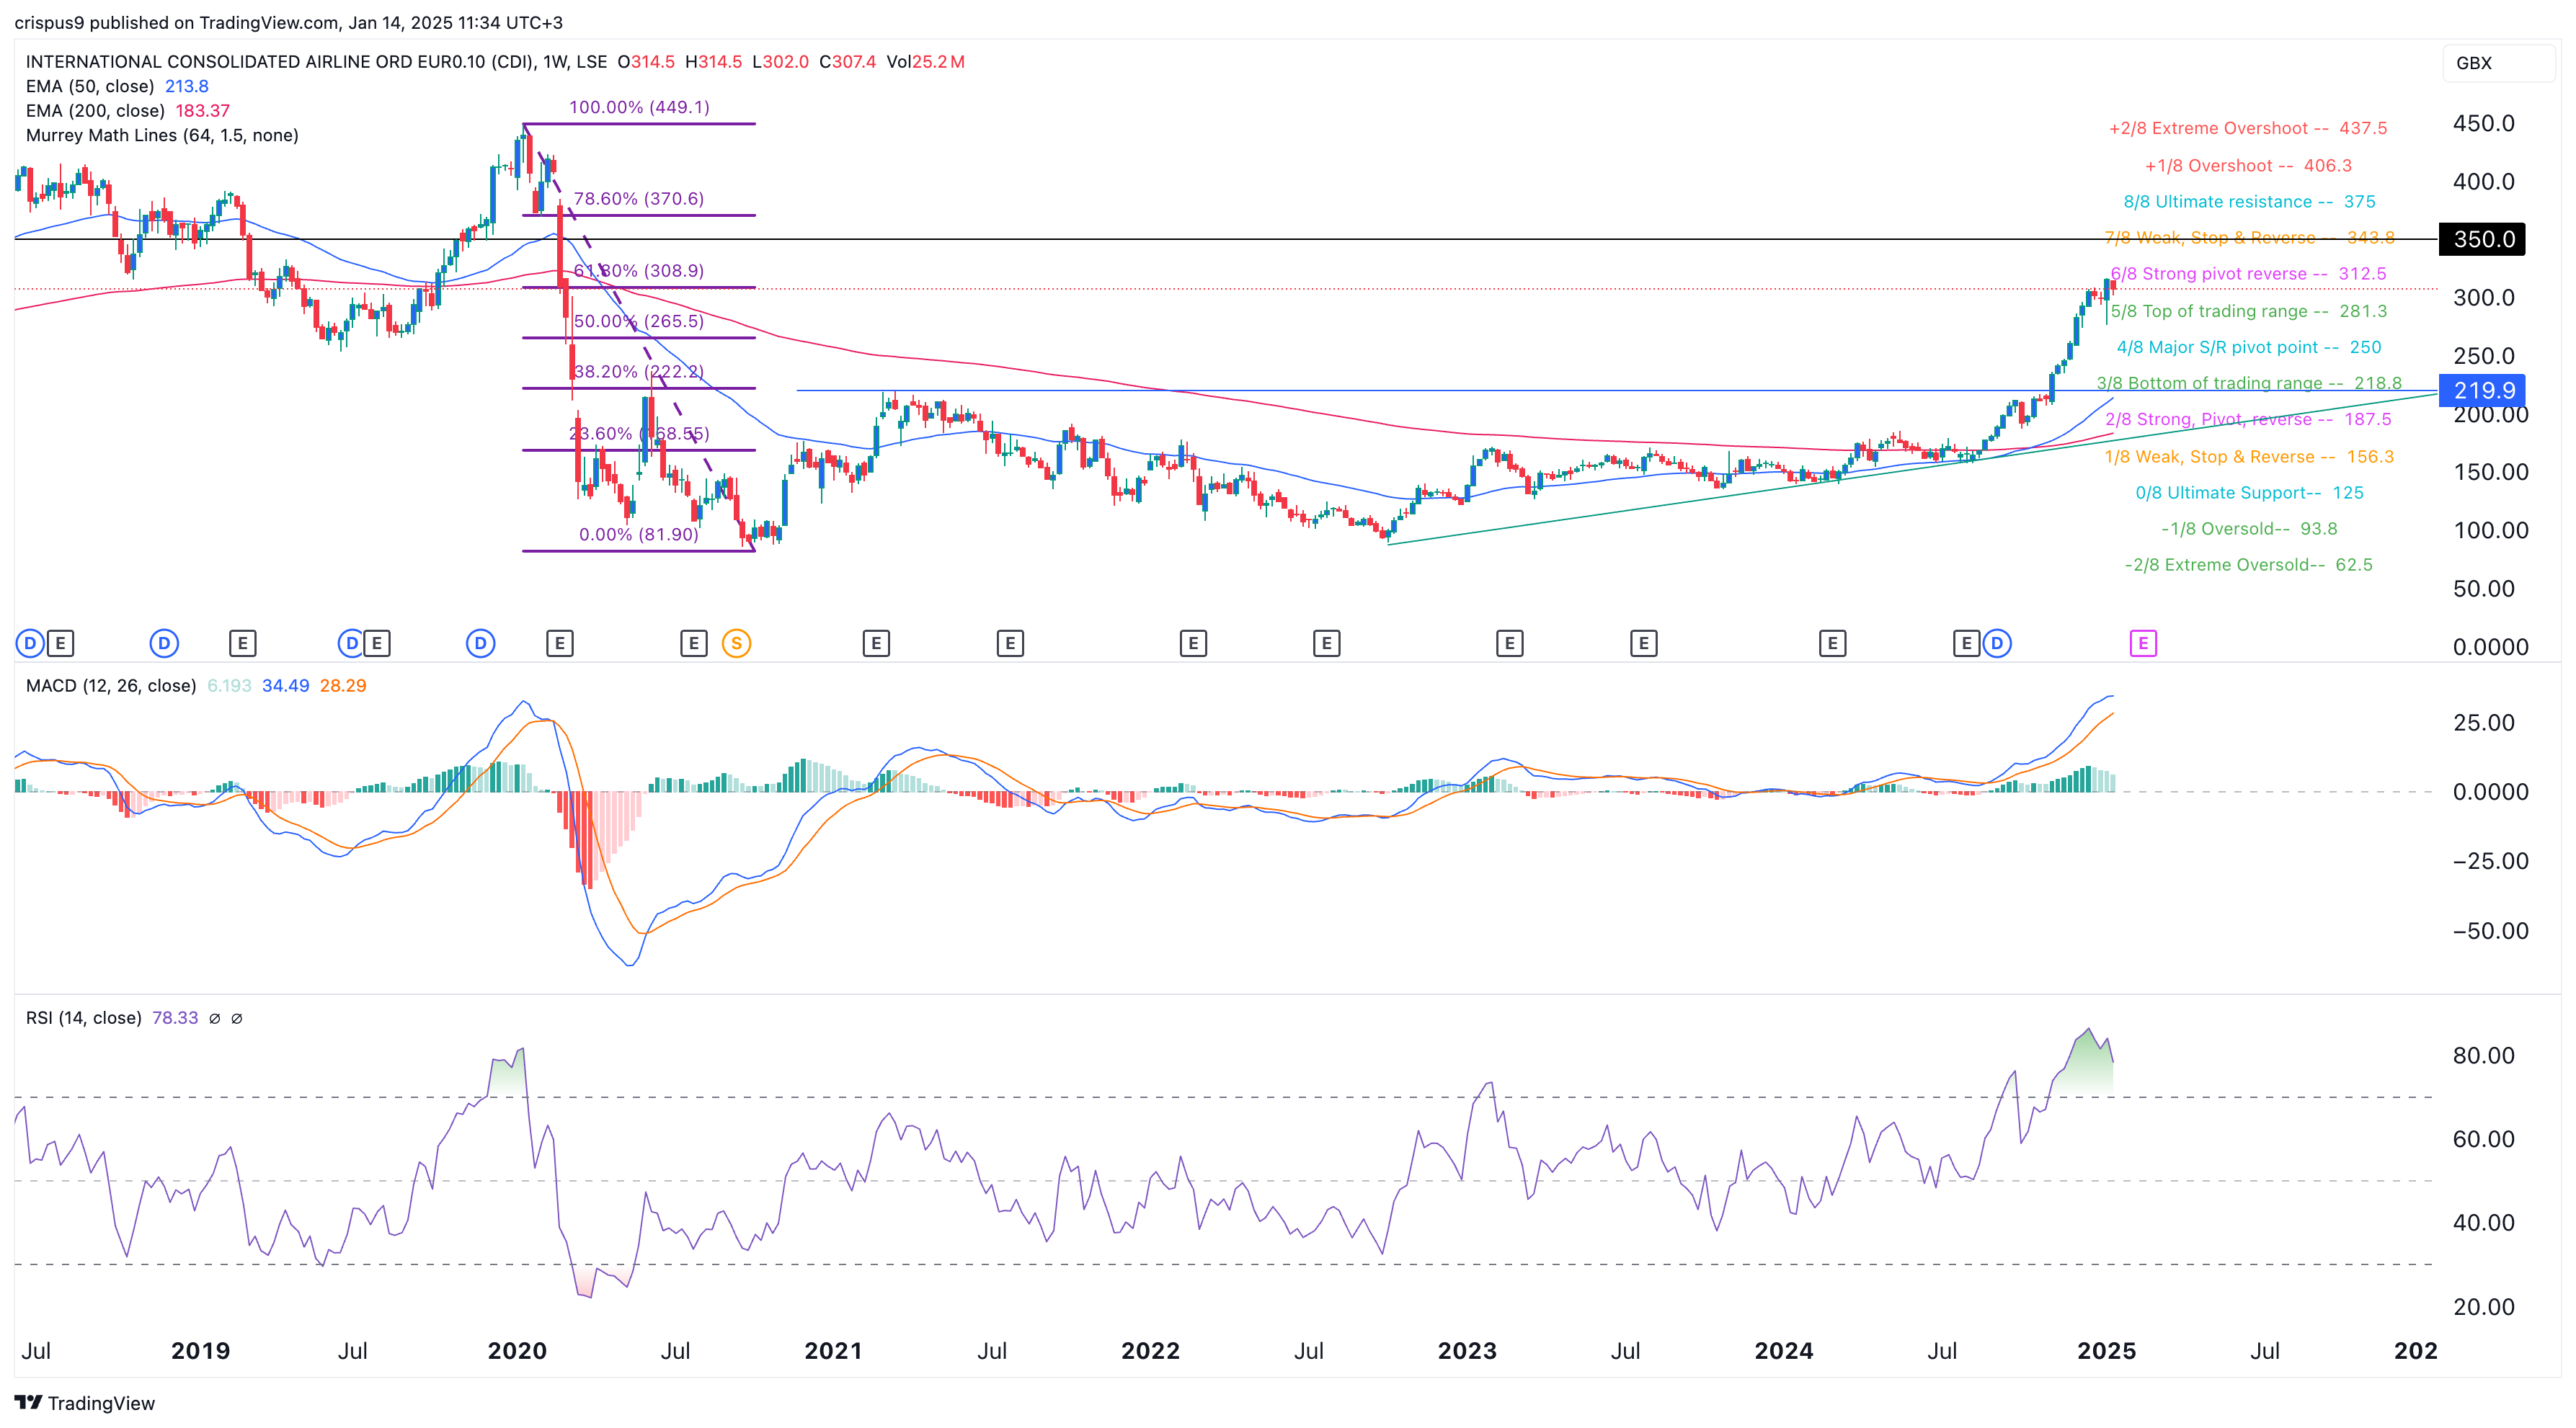Image resolution: width=2576 pixels, height=1428 pixels.
Task: Click the black 350.0 price label
Action: pos(2482,238)
